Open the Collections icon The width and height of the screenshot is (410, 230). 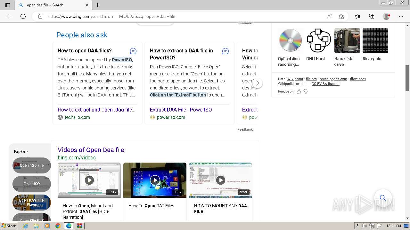click(372, 16)
